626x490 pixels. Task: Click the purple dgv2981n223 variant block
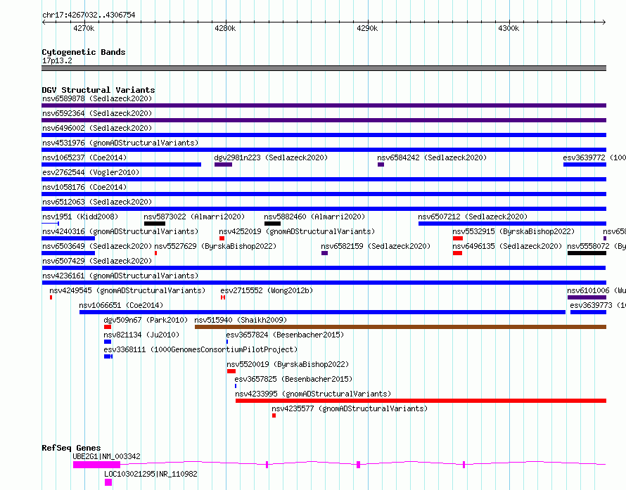[223, 165]
